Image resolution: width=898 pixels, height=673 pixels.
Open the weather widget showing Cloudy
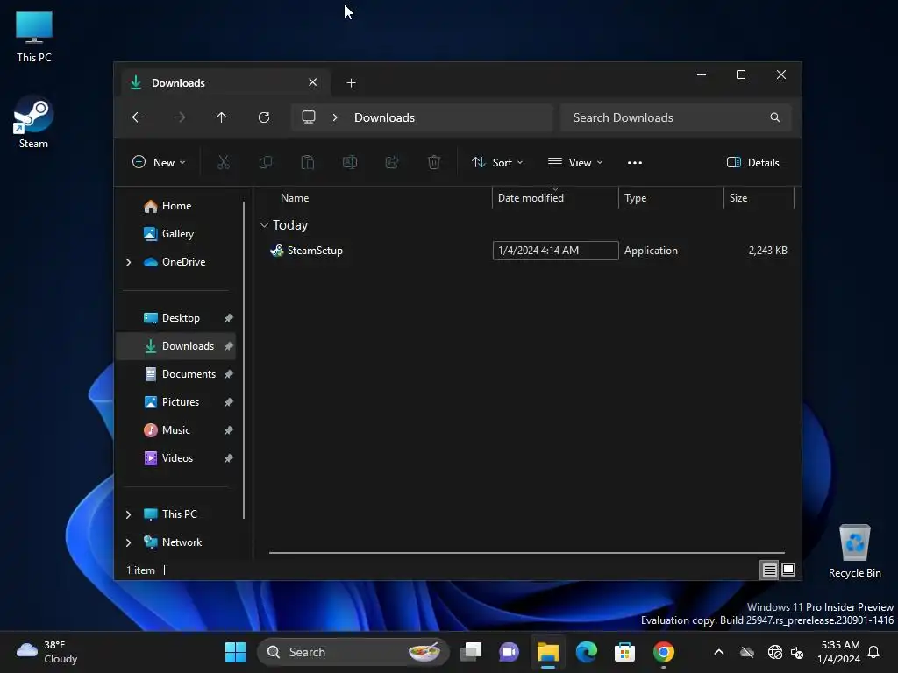[x=47, y=652]
